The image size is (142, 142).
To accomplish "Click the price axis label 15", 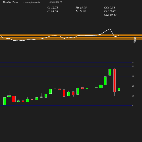I will pos(133,86).
